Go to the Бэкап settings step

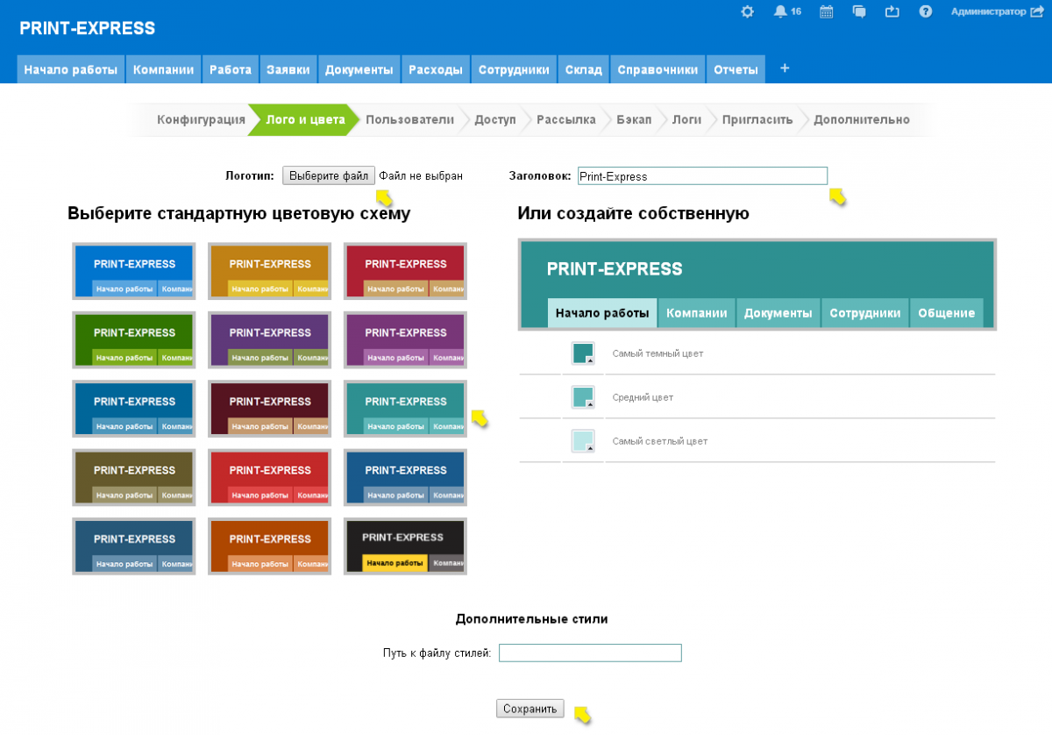633,119
